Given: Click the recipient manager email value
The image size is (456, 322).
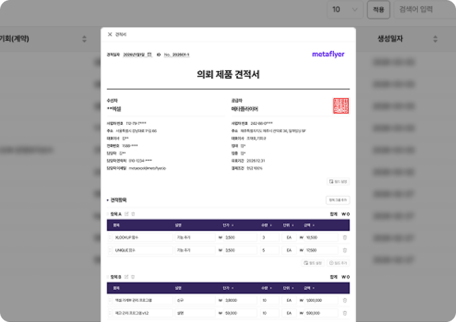Looking at the screenshot, I should [x=147, y=168].
